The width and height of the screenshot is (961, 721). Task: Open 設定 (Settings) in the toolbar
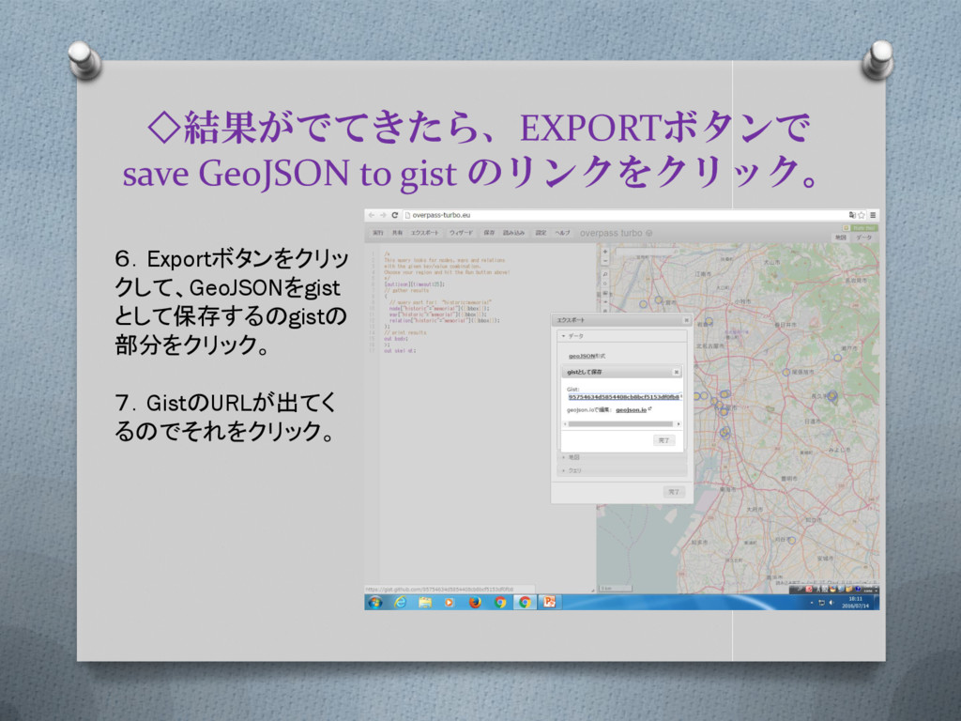541,233
